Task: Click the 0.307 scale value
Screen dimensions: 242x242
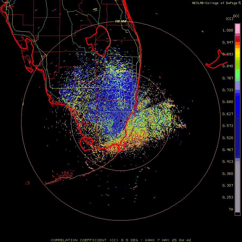Action: point(228,186)
